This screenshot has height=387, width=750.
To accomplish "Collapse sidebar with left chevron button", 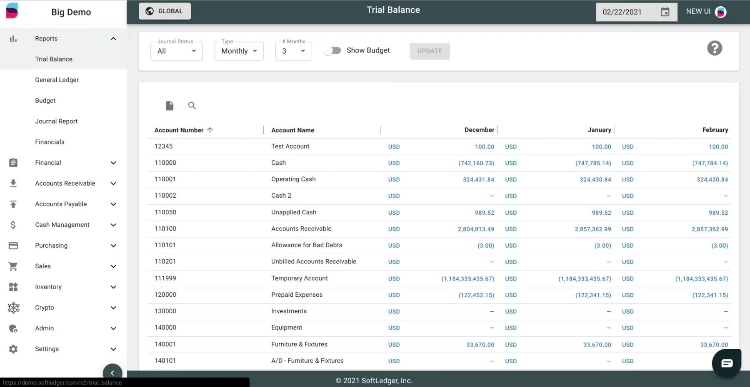I will click(112, 373).
